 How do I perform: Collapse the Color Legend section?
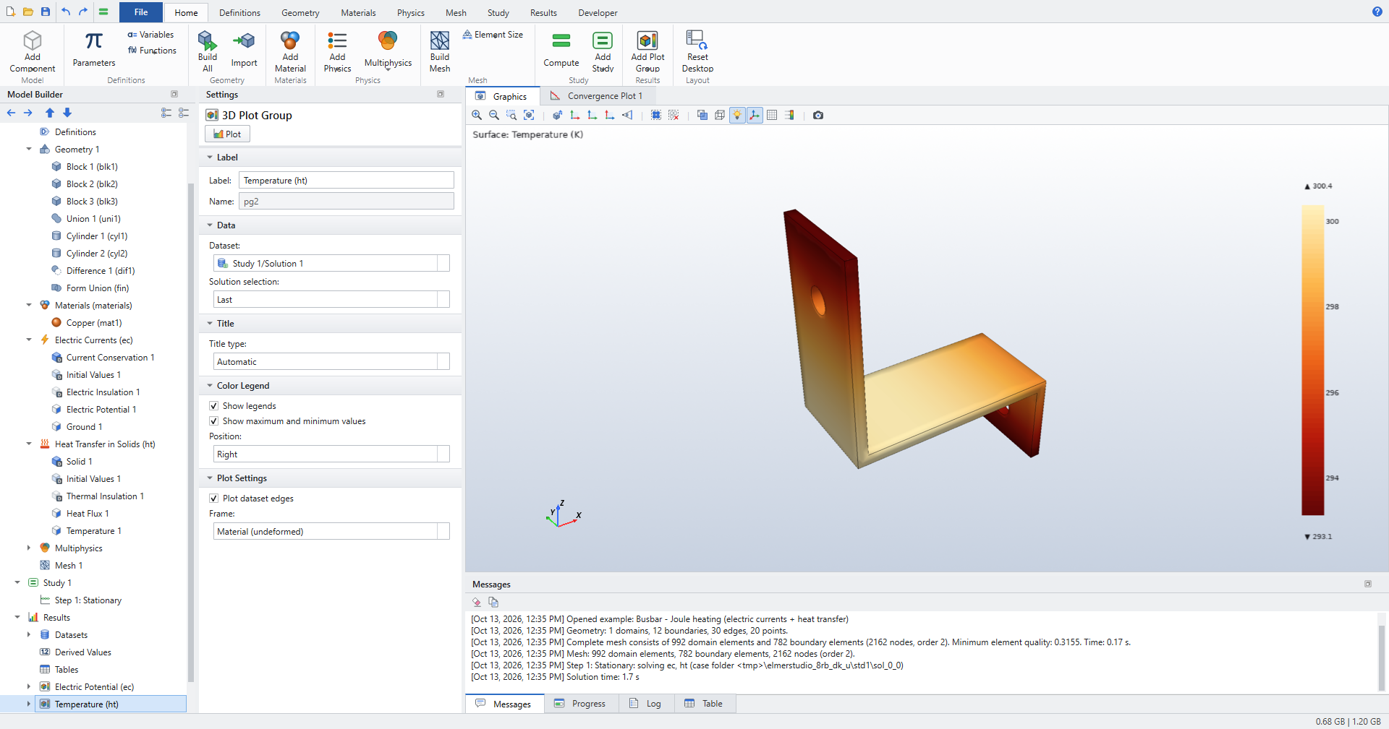coord(210,386)
